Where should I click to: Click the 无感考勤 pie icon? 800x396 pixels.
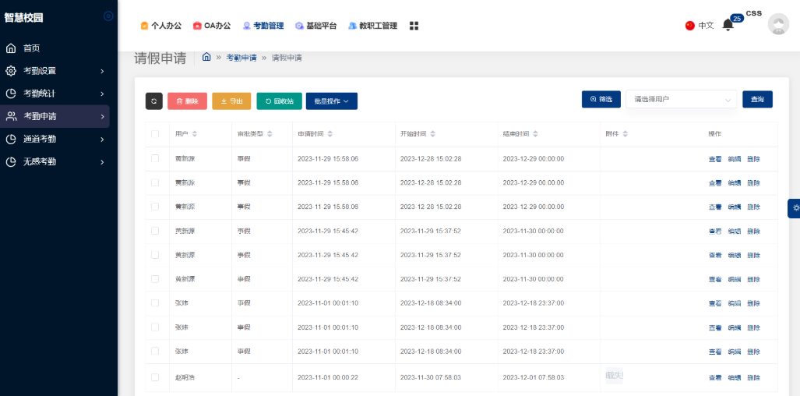11,162
